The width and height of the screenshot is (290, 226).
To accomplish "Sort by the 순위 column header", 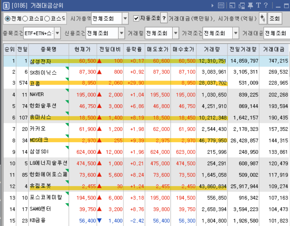I will pos(9,49).
